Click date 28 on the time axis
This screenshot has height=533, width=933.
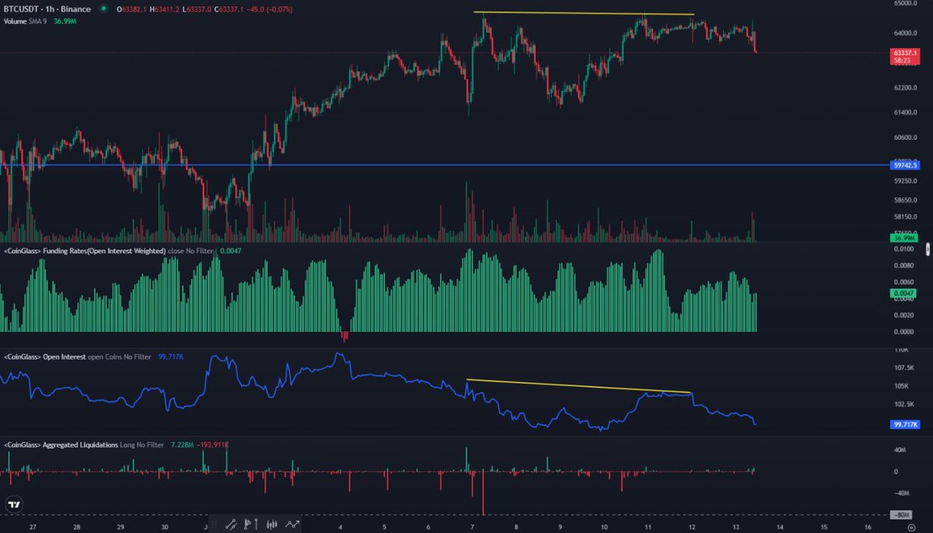click(x=76, y=526)
